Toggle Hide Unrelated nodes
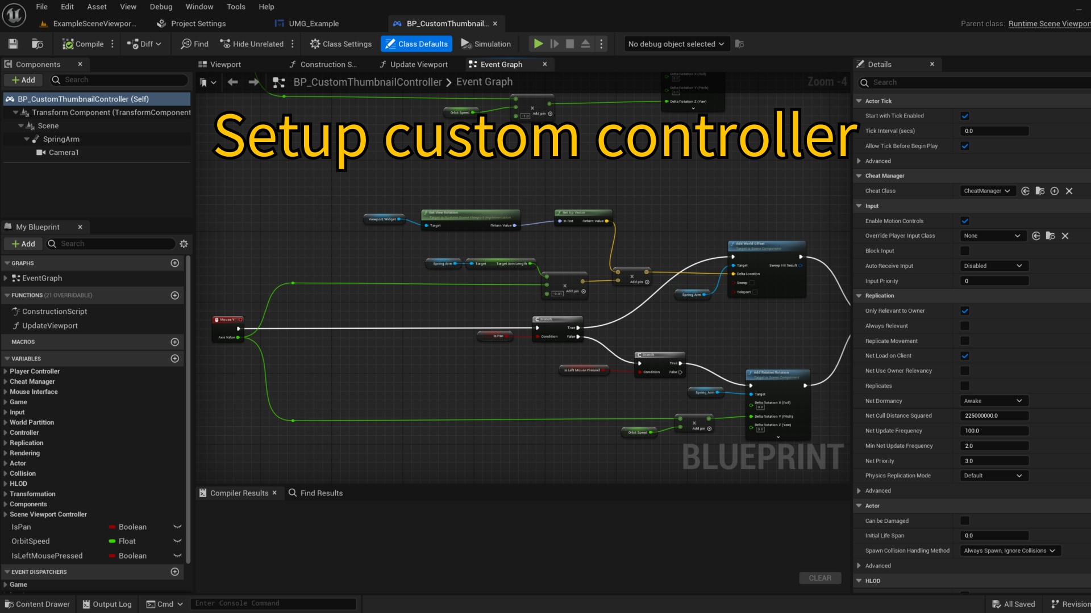 pos(252,44)
